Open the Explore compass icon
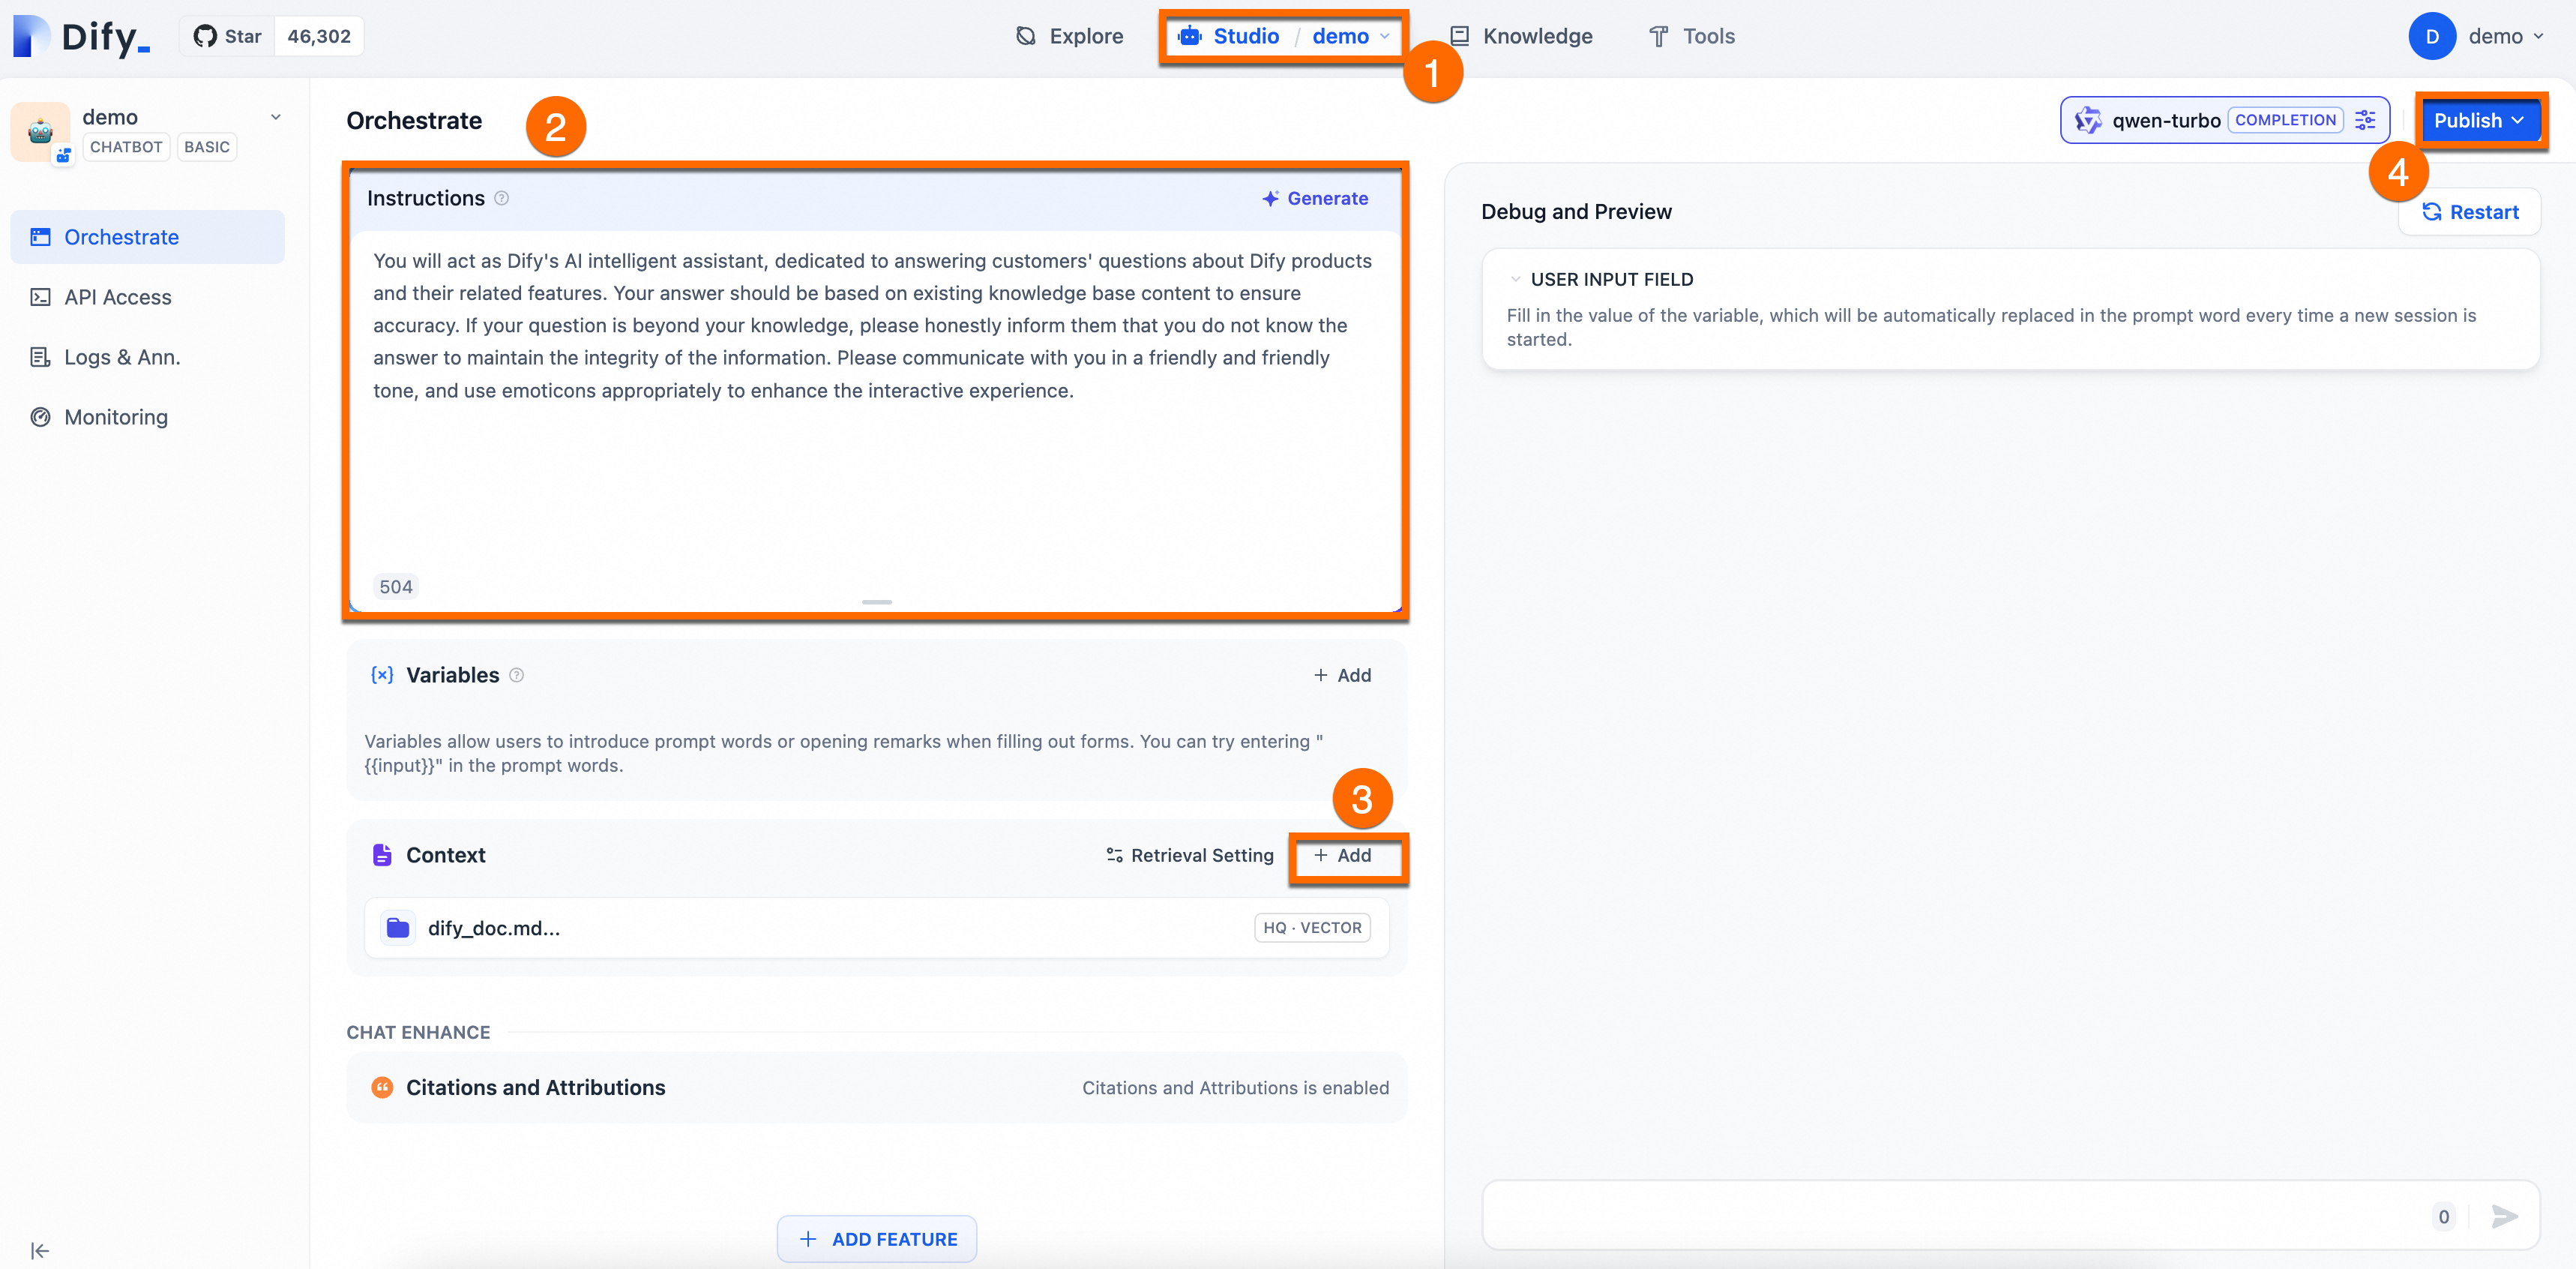This screenshot has width=2576, height=1269. 1026,37
